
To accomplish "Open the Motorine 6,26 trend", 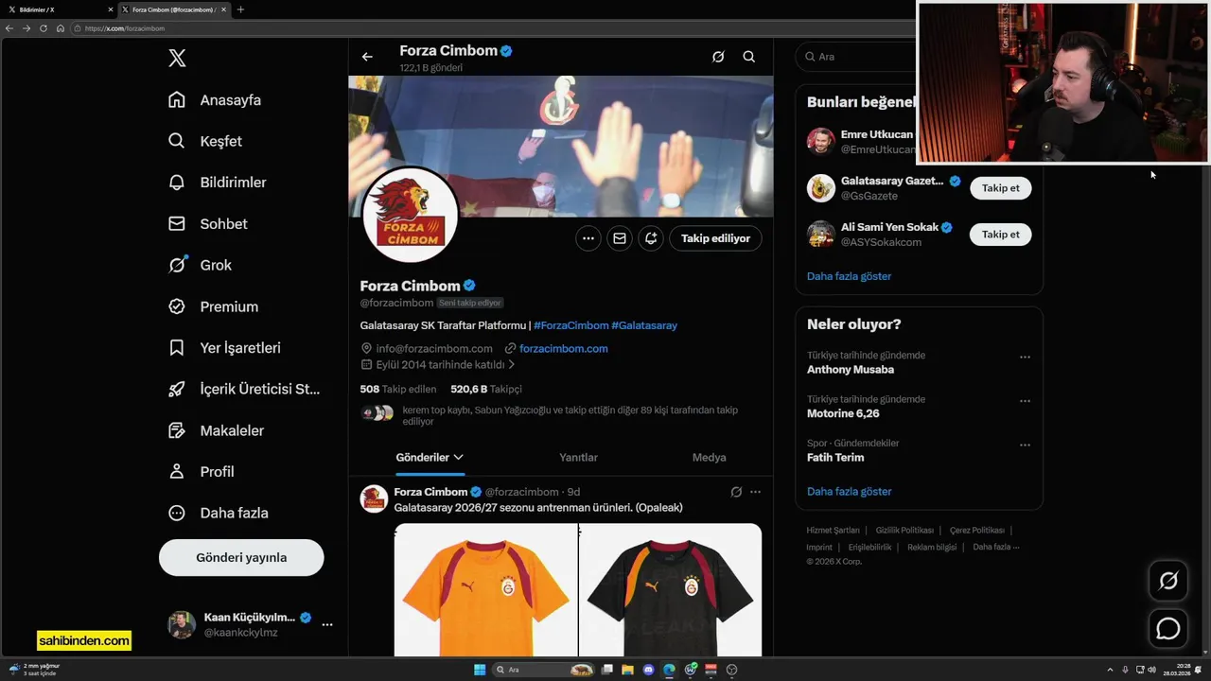I will pos(843,413).
